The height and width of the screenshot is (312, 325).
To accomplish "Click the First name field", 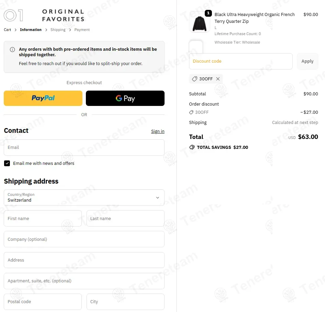I will coord(43,218).
